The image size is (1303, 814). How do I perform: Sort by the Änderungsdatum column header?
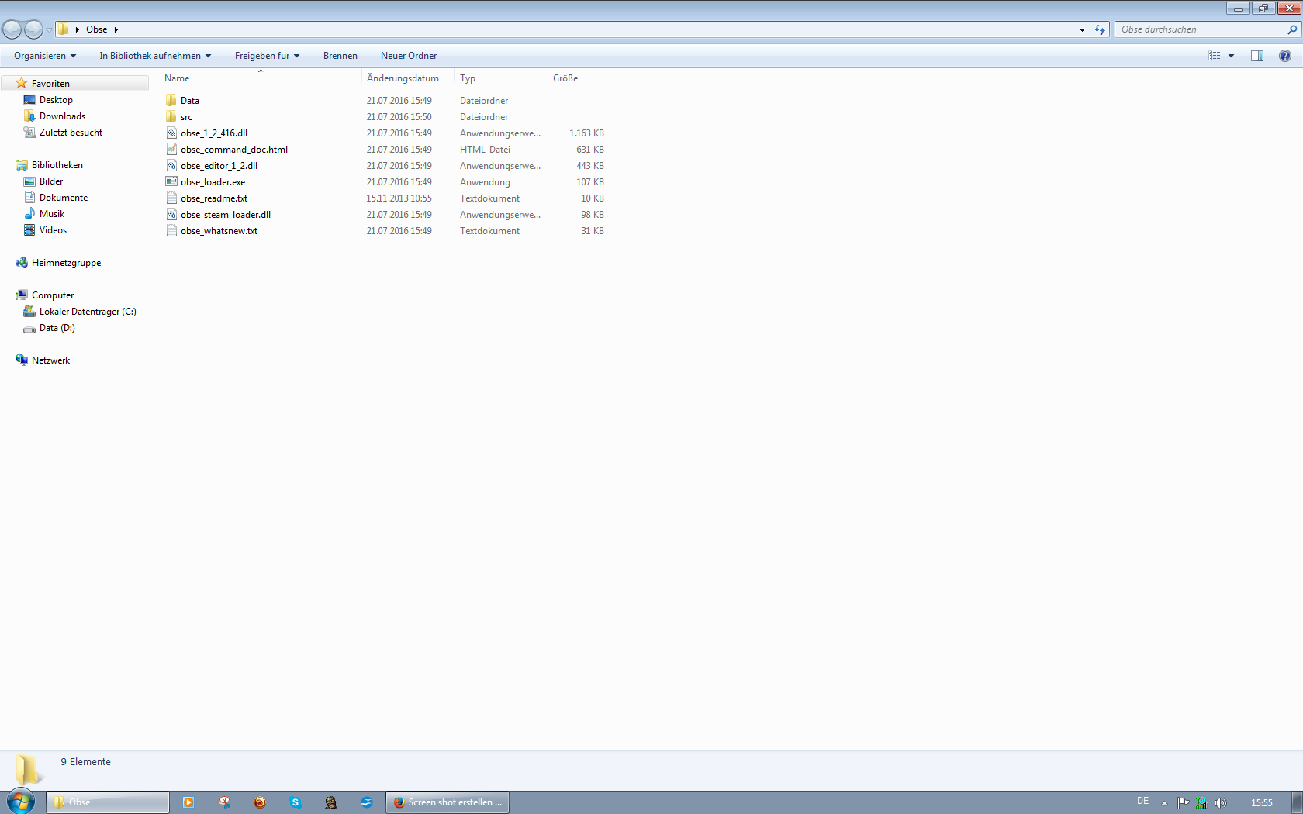pyautogui.click(x=403, y=78)
